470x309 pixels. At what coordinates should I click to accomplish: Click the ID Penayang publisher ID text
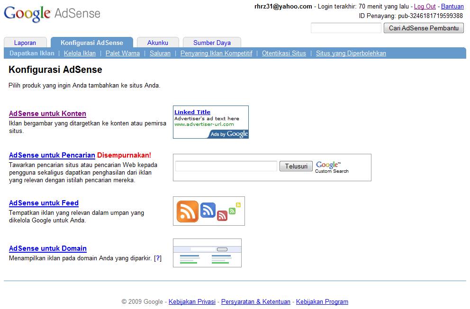pos(411,16)
